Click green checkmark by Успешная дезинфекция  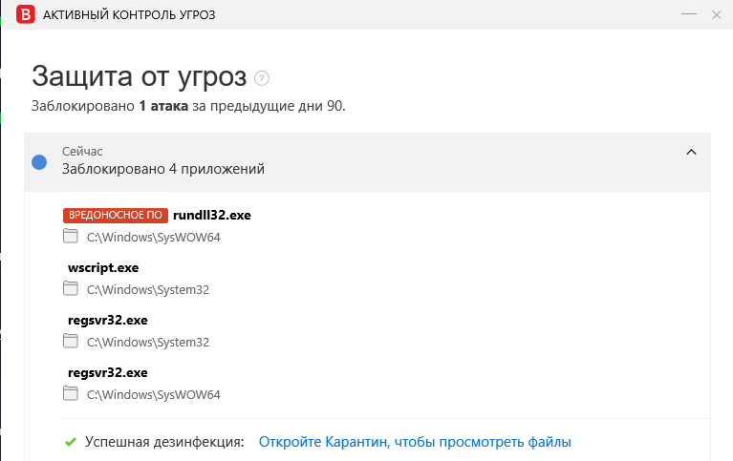pos(70,442)
